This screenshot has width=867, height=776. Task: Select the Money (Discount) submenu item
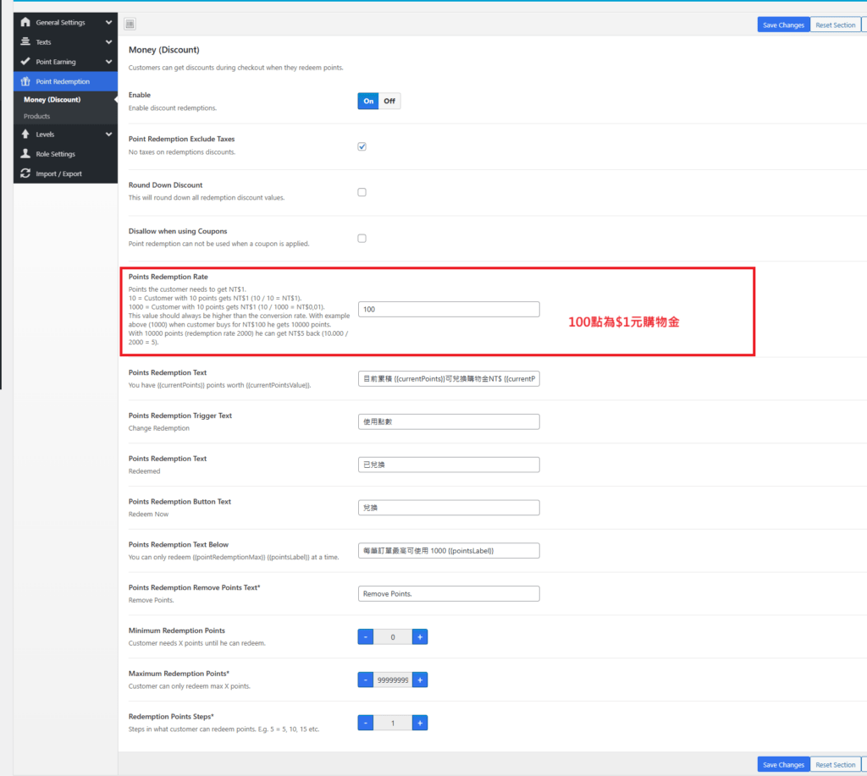pos(52,100)
